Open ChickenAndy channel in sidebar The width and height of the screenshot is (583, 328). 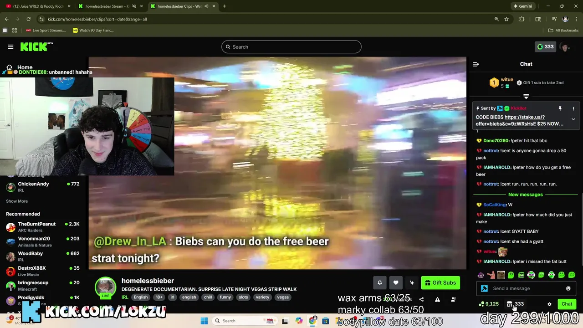pyautogui.click(x=43, y=186)
